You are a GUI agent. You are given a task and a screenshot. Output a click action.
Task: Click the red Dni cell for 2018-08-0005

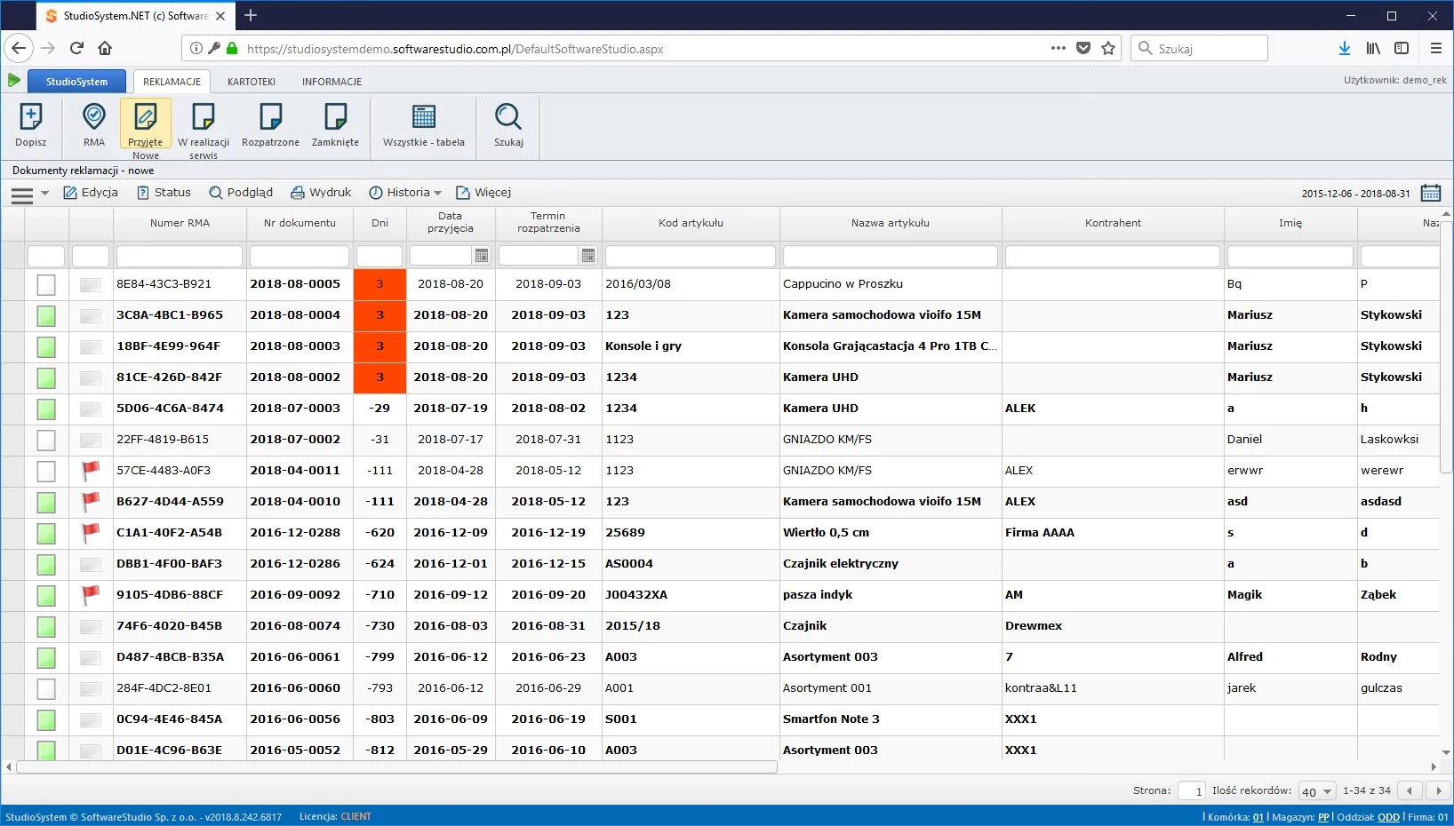[x=379, y=284]
